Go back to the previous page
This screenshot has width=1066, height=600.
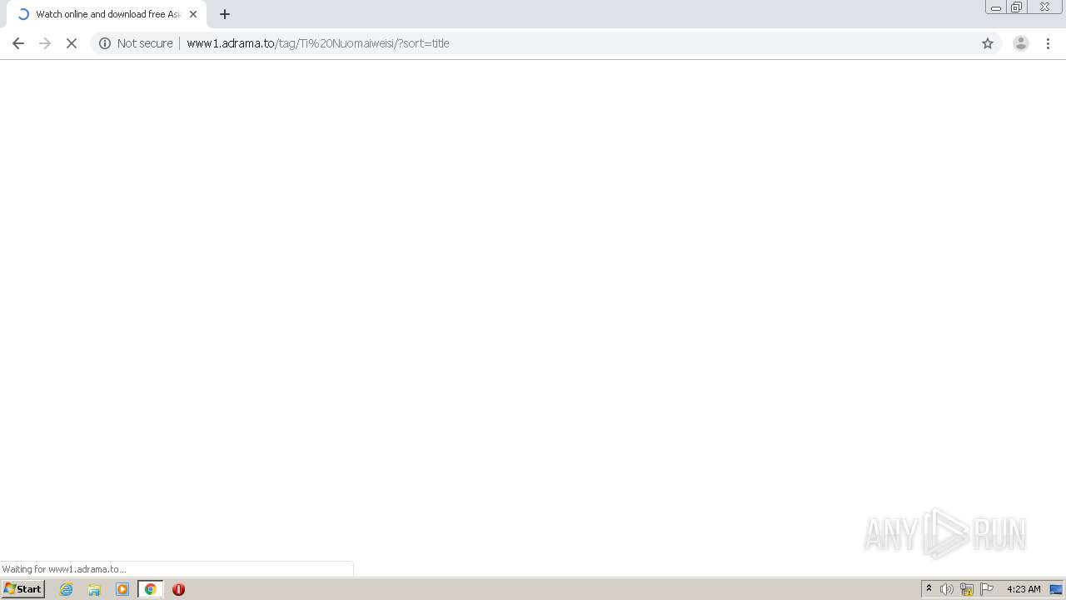tap(18, 43)
